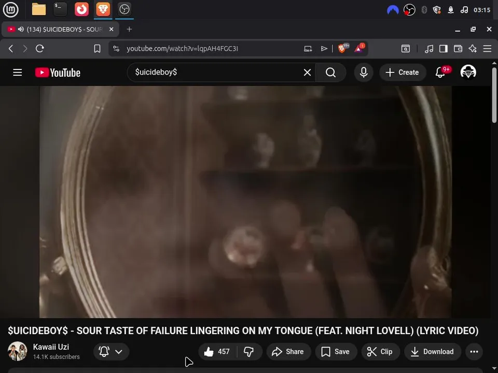Toggle the Brave Shields lion icon
Screen dimensions: 498x373
(x=342, y=48)
